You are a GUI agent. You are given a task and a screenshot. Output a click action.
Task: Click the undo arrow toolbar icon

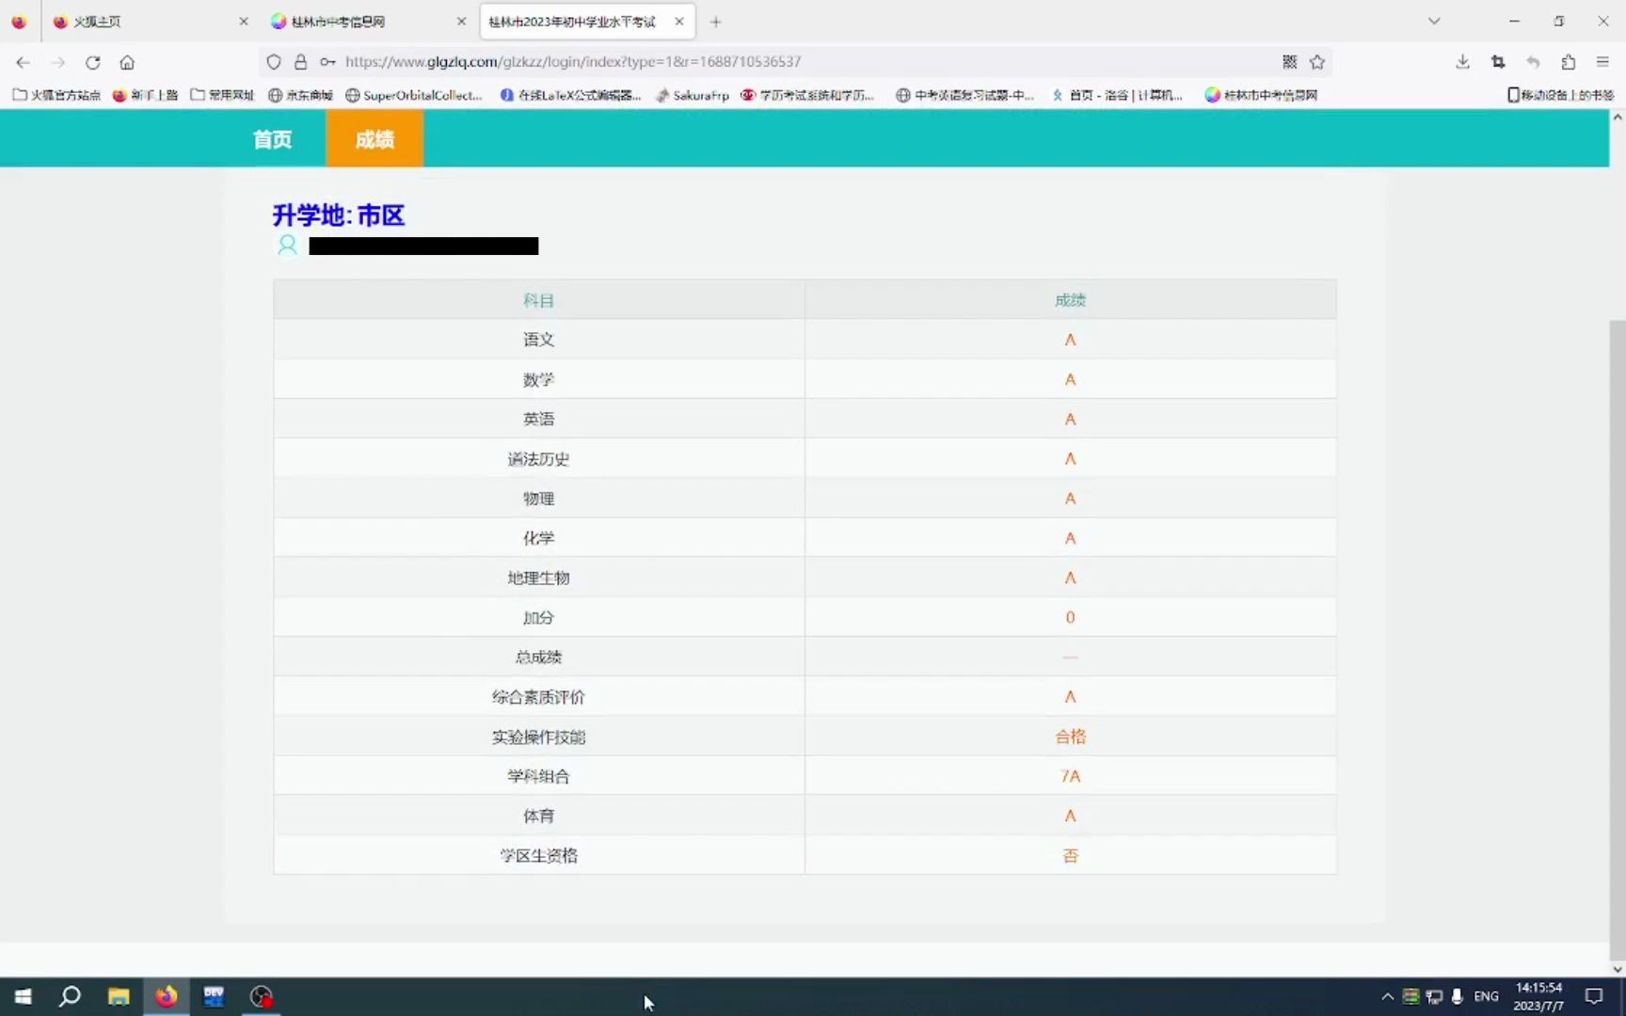click(1533, 62)
